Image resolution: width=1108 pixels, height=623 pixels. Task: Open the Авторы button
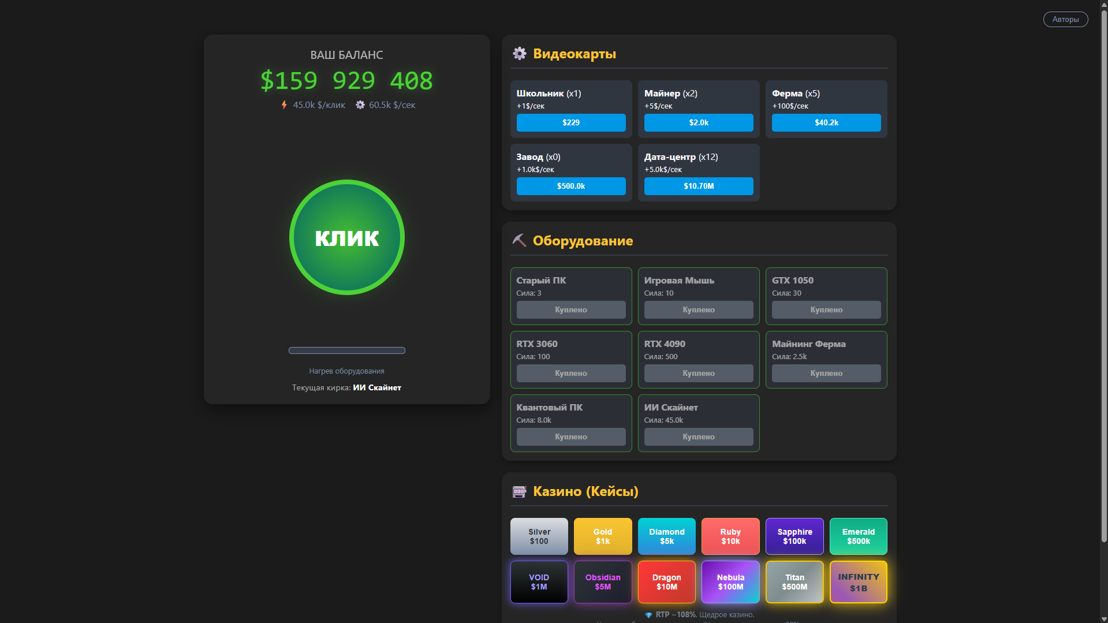pos(1065,19)
